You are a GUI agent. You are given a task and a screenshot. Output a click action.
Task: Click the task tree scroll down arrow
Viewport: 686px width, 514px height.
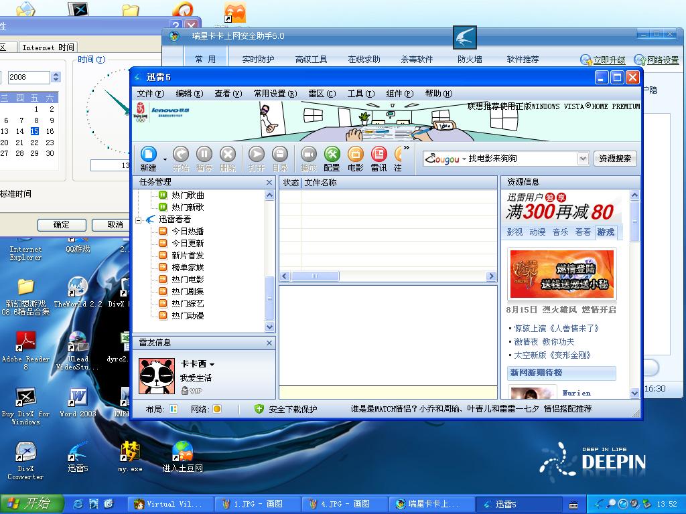(269, 327)
